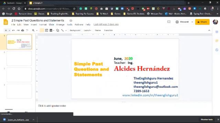Click the Simple Past Questions title text

91,69
